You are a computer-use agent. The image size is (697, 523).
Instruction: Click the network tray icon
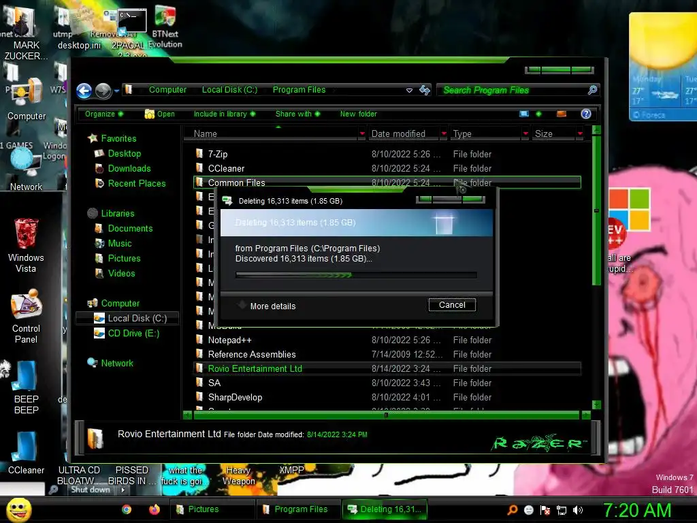pos(562,510)
